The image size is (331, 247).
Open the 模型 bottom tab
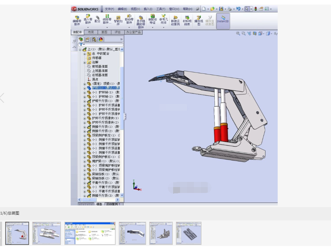pyautogui.click(x=99, y=204)
